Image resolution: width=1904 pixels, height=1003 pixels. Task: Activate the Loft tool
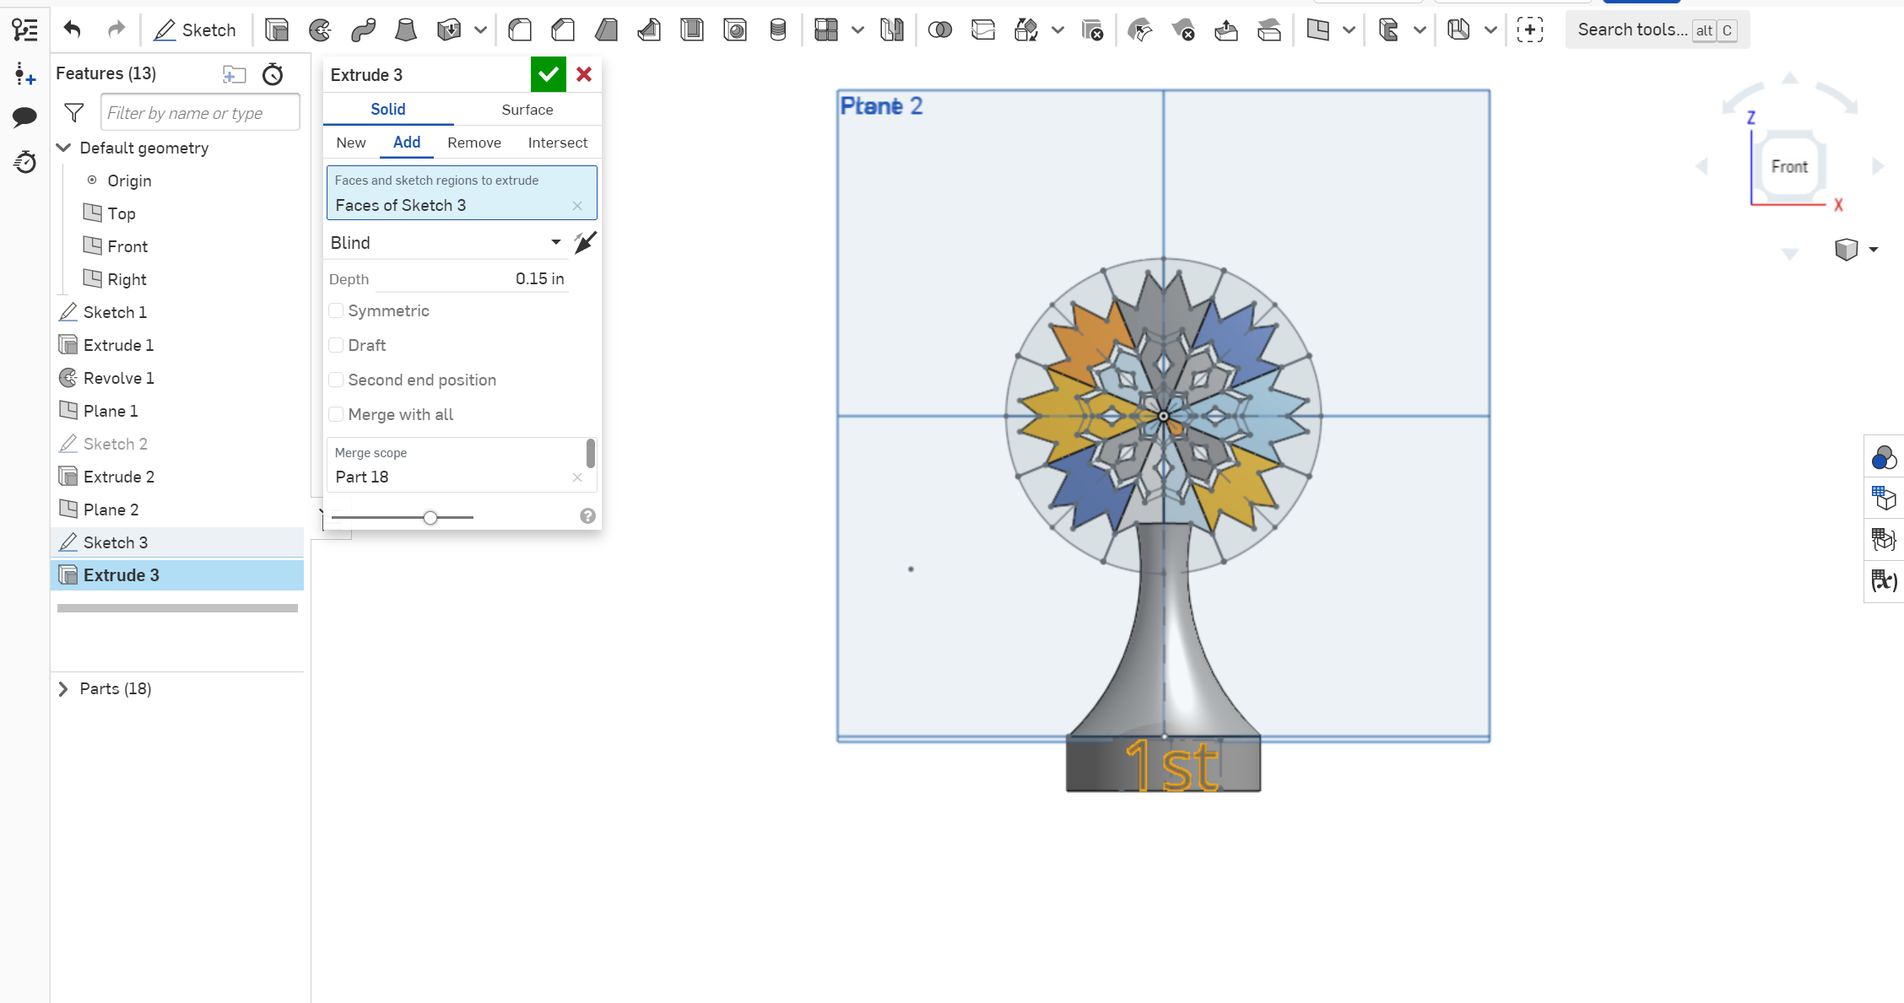click(x=405, y=30)
